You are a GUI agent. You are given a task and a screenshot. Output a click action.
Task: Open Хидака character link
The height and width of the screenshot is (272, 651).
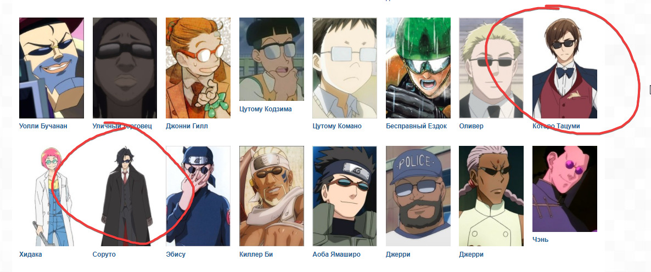click(30, 254)
